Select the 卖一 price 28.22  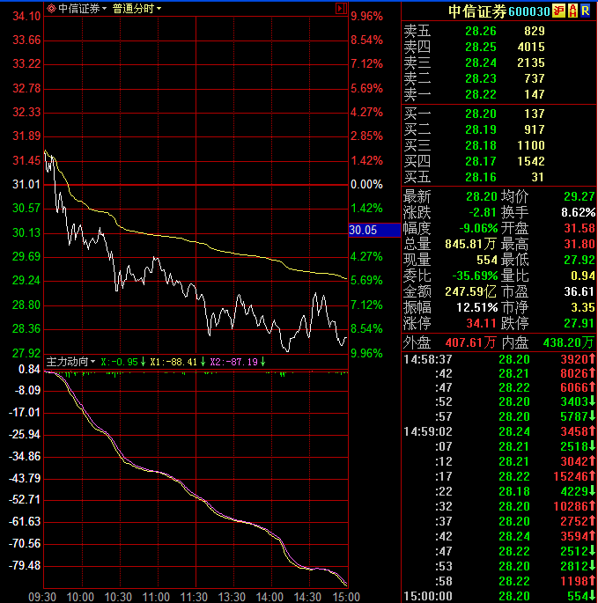481,94
